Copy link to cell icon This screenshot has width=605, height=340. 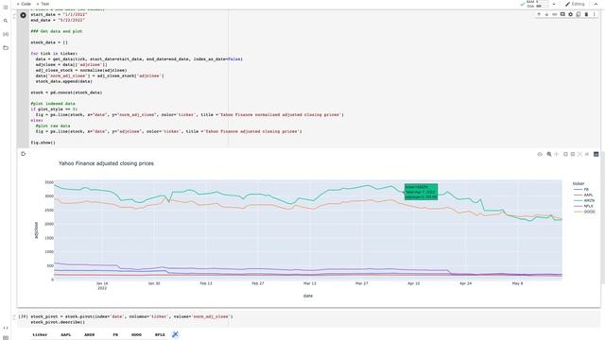[555, 15]
